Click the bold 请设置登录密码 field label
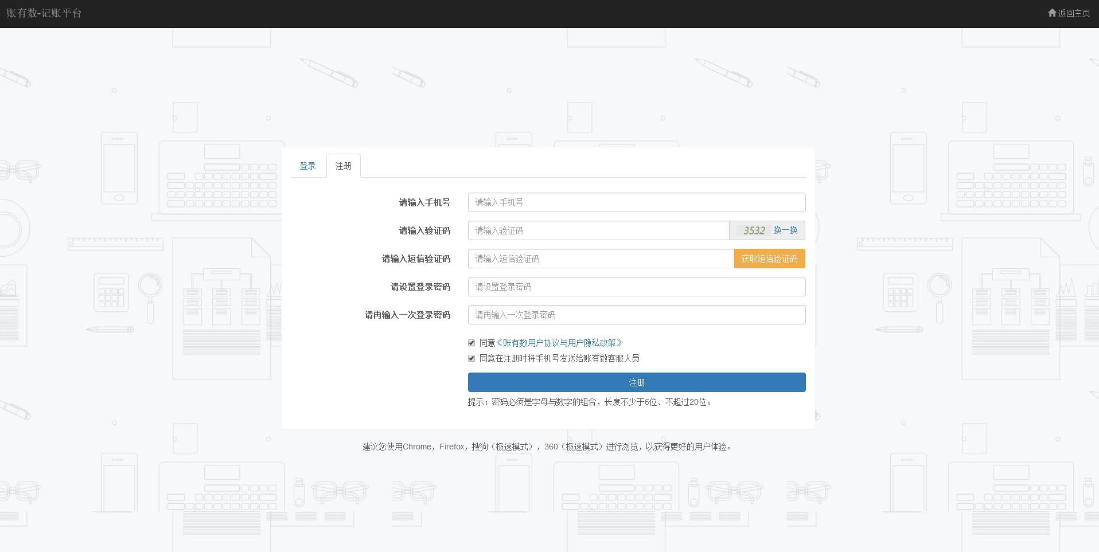Viewport: 1099px width, 552px height. [420, 287]
